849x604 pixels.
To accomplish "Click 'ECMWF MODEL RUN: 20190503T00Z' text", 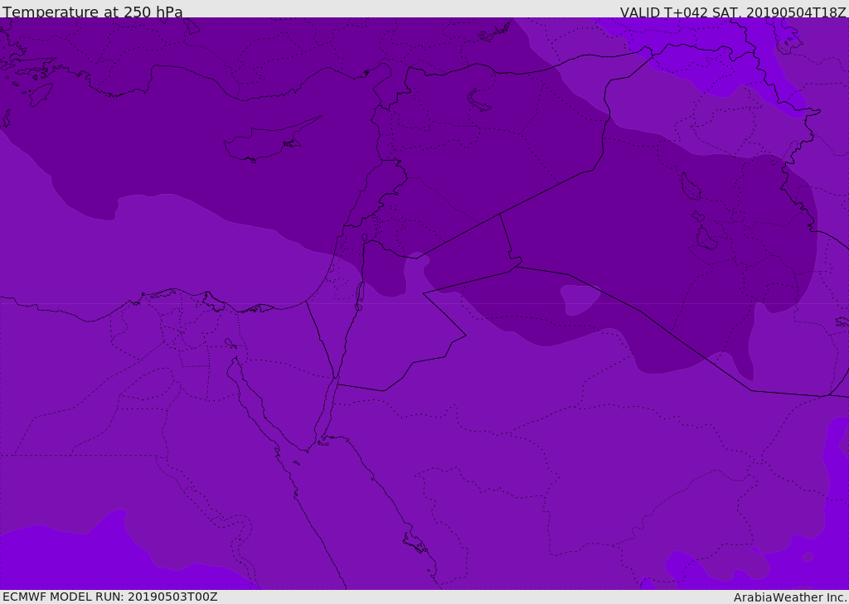I will [110, 597].
